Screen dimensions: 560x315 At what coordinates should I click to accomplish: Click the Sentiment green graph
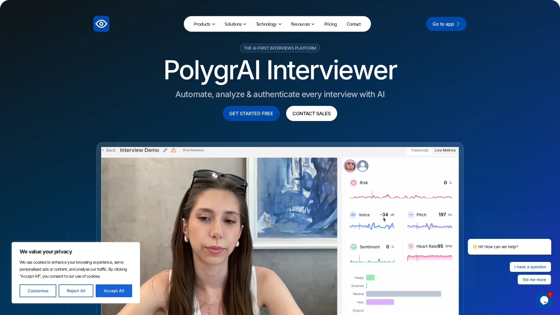point(372,259)
